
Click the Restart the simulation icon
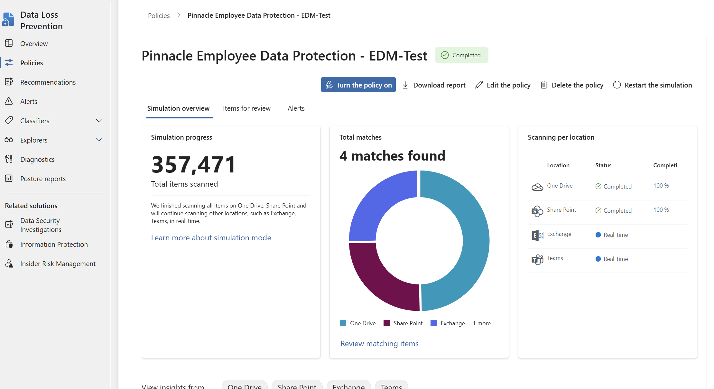pos(617,85)
